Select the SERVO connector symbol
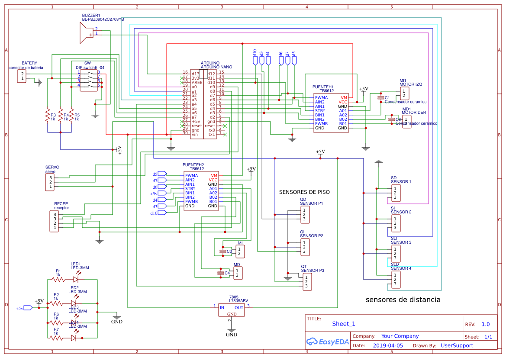The width and height of the screenshot is (506, 358). tap(49, 181)
